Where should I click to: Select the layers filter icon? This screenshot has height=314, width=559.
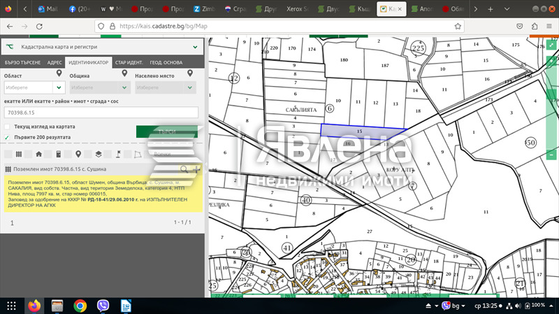point(99,154)
